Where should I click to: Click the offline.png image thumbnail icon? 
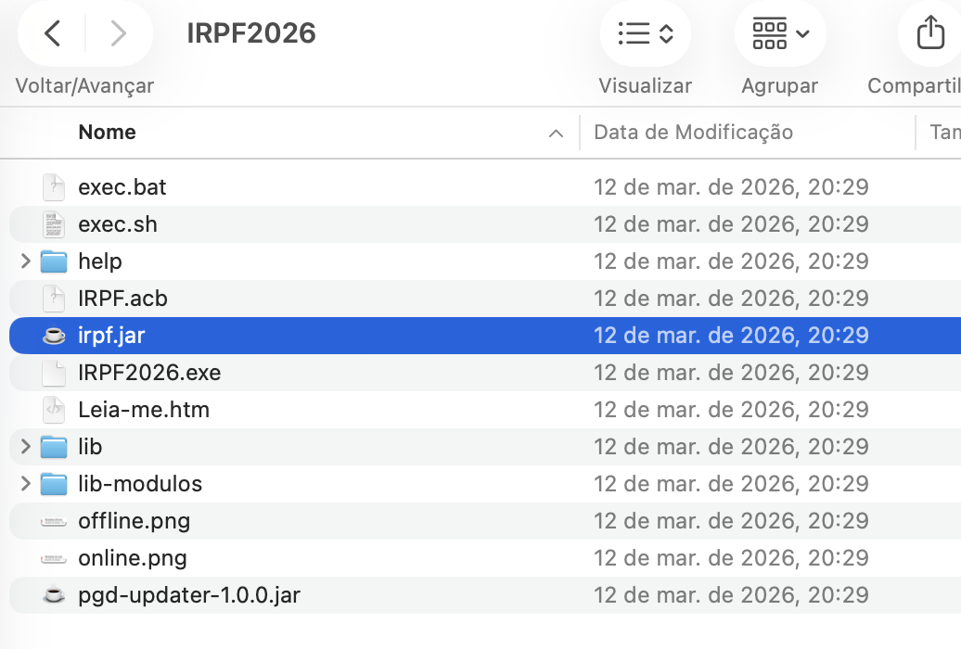pos(53,522)
